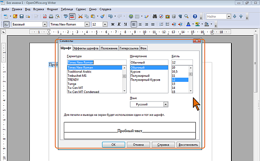Select the Format Paintbrush icon
Viewport: 260px width, 161px height.
[x=102, y=16]
